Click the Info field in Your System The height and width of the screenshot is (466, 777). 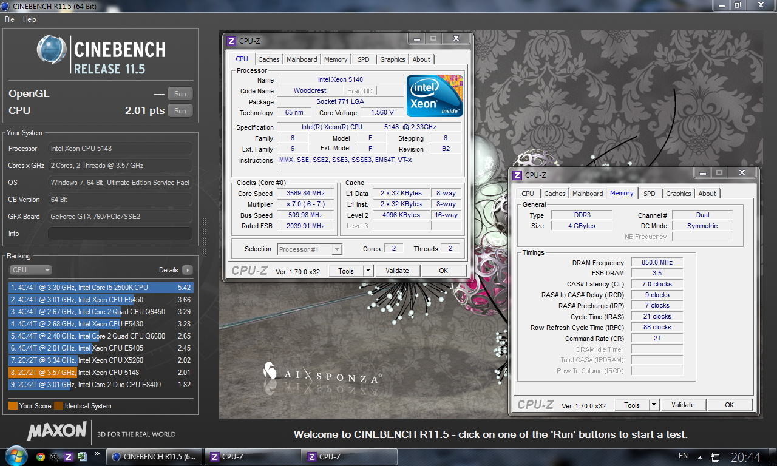pyautogui.click(x=120, y=234)
